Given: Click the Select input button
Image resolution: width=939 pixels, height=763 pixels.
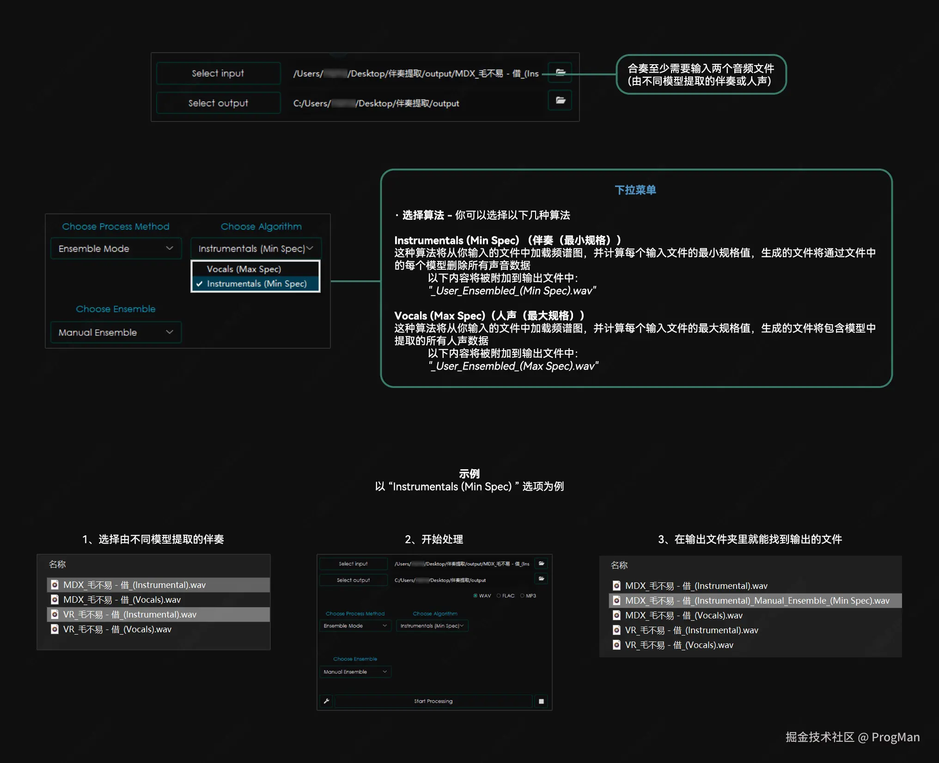Looking at the screenshot, I should click(218, 73).
